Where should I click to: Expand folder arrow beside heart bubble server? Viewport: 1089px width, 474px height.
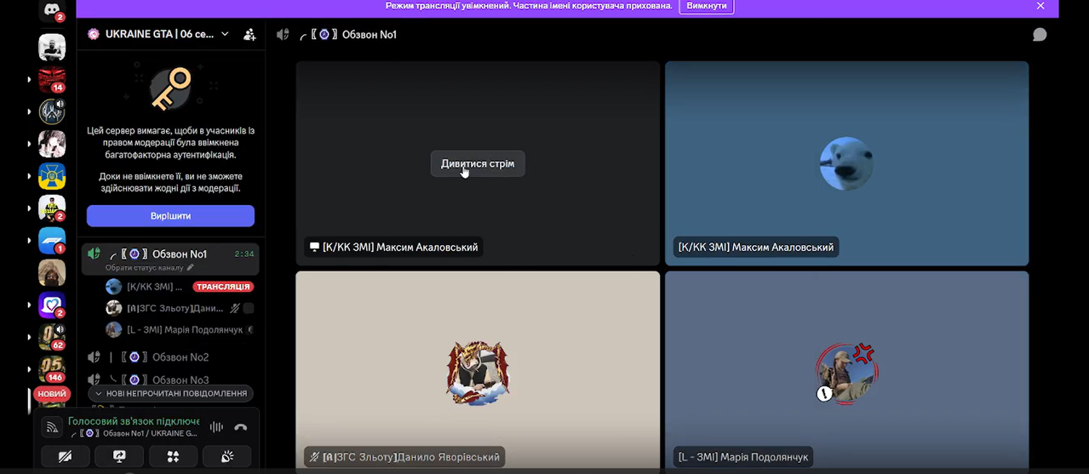click(29, 306)
